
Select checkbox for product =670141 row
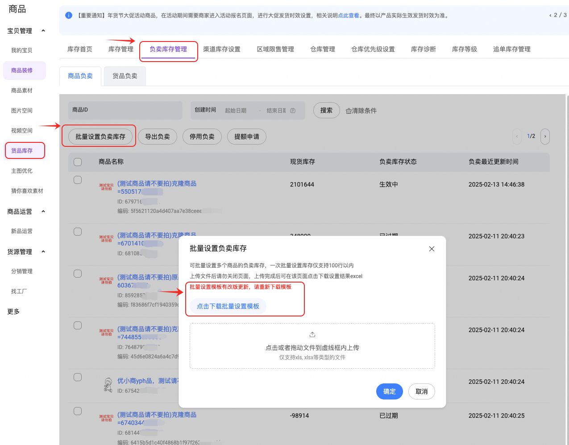[78, 232]
